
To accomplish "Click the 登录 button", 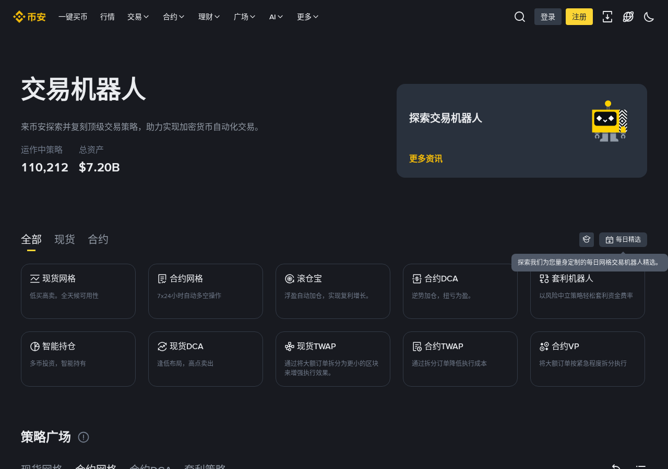I will coord(548,17).
